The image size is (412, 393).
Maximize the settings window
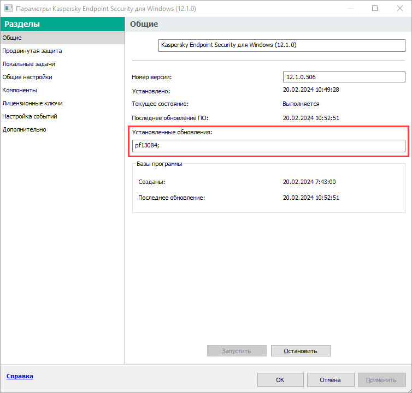tap(375, 8)
